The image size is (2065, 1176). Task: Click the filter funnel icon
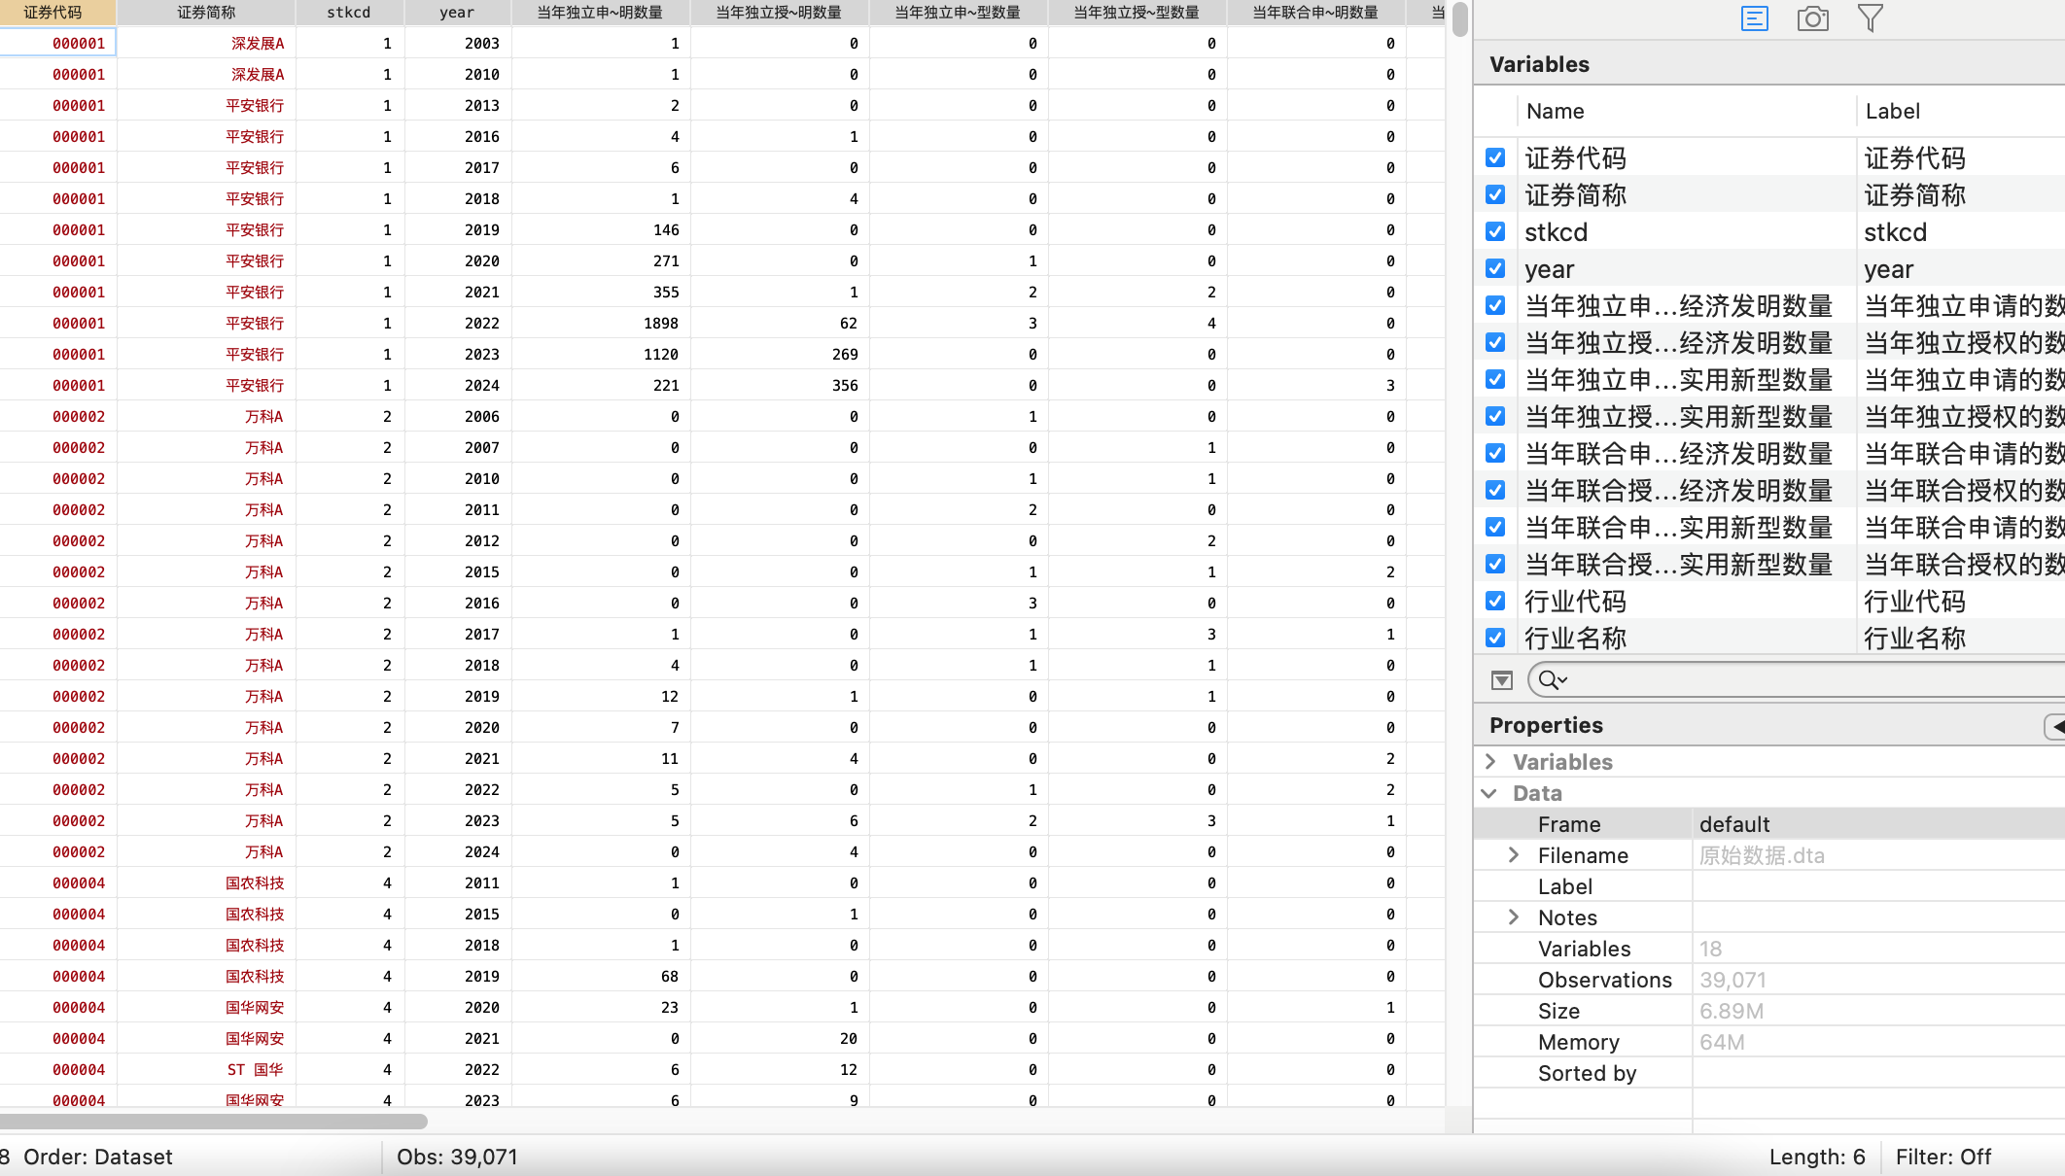(1870, 18)
